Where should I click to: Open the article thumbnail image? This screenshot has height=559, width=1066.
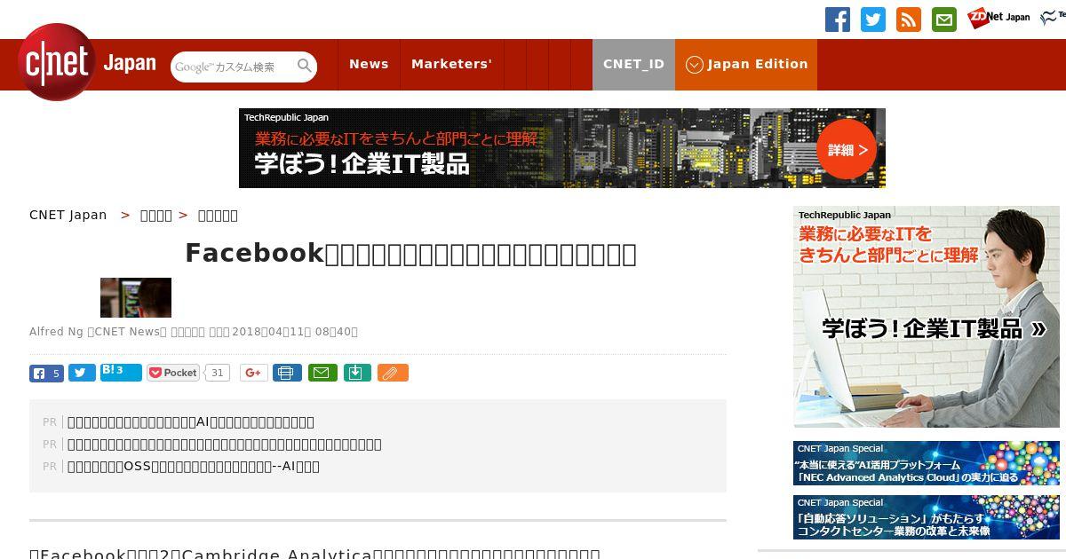(136, 297)
